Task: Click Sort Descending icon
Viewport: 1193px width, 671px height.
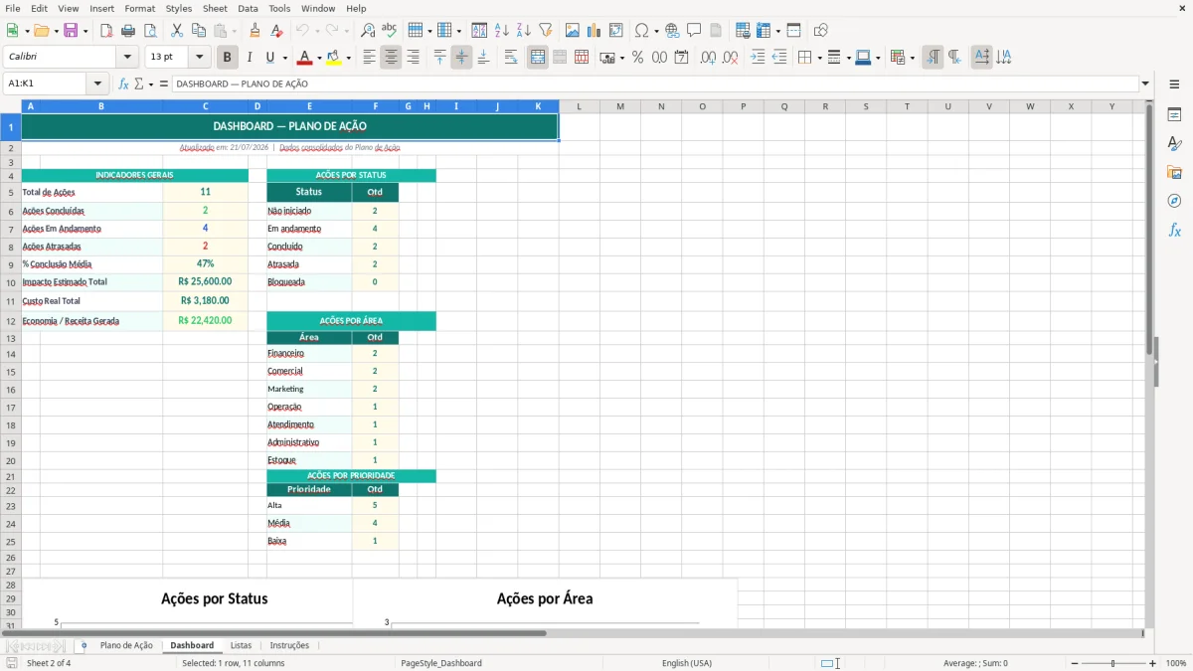Action: [524, 31]
